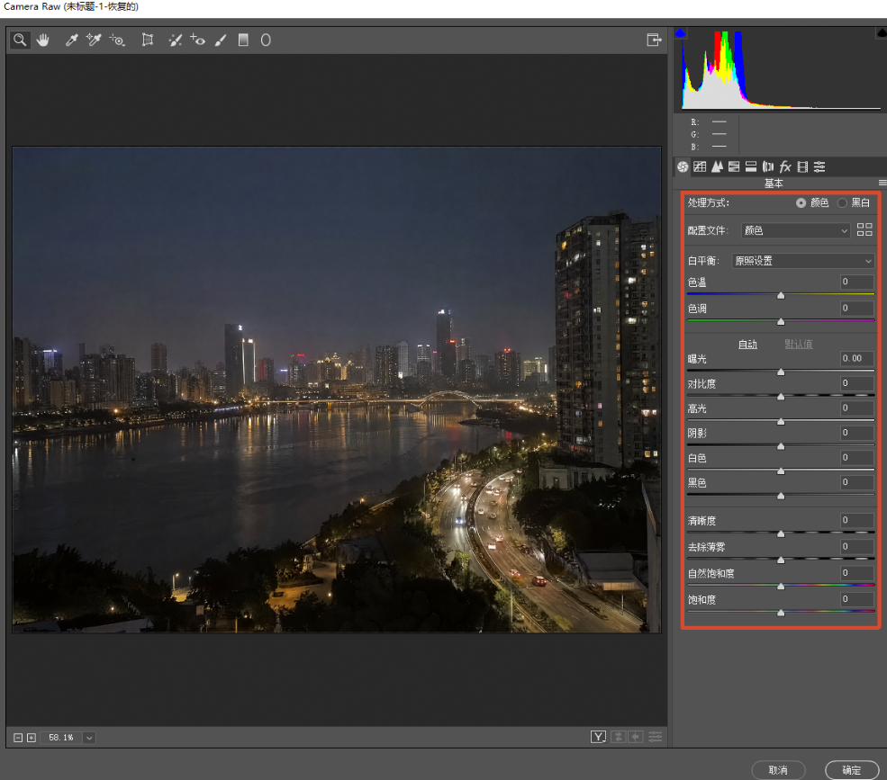Viewport: 887px width, 780px height.
Task: Click the 高光 value field
Action: coord(857,408)
